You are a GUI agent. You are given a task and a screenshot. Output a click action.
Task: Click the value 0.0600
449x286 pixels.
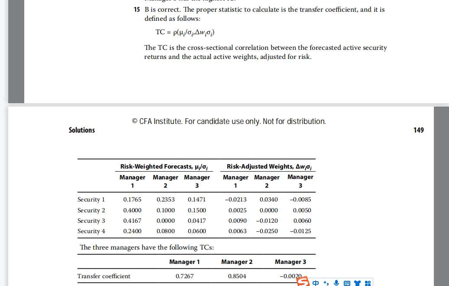197,231
